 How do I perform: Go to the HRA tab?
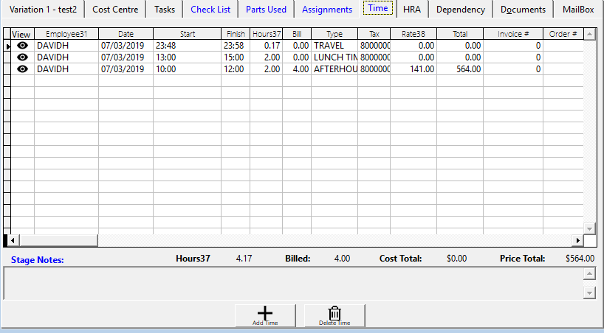click(411, 10)
